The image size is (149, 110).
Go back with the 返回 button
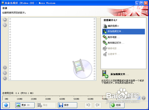[x=117, y=105]
